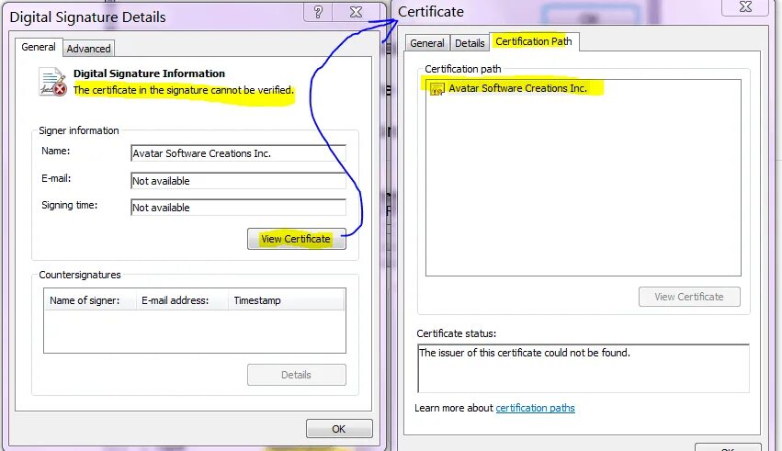Click the E-mail address column header
The height and width of the screenshot is (451, 782).
(182, 300)
